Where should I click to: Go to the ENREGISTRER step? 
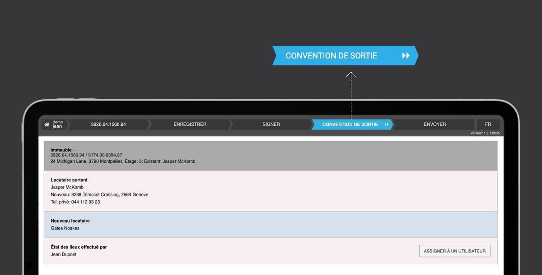pyautogui.click(x=190, y=124)
